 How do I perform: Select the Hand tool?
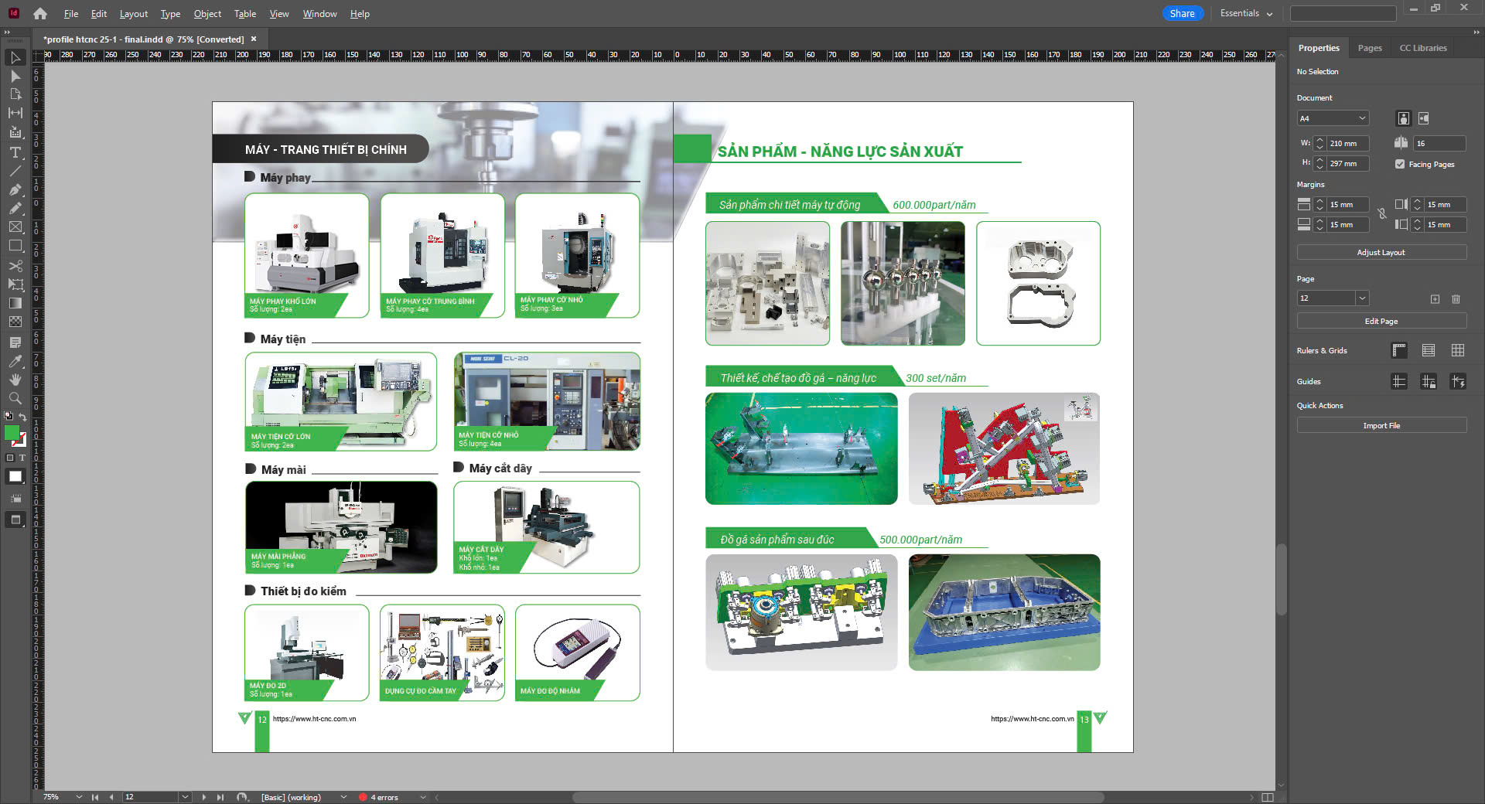pos(15,380)
